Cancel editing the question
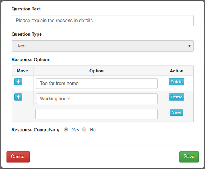 18,157
